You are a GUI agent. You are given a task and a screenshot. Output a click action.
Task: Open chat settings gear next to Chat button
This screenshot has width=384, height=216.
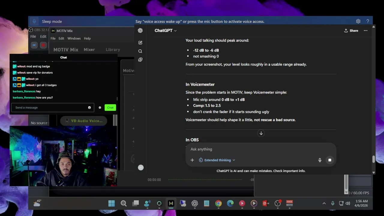(x=100, y=108)
